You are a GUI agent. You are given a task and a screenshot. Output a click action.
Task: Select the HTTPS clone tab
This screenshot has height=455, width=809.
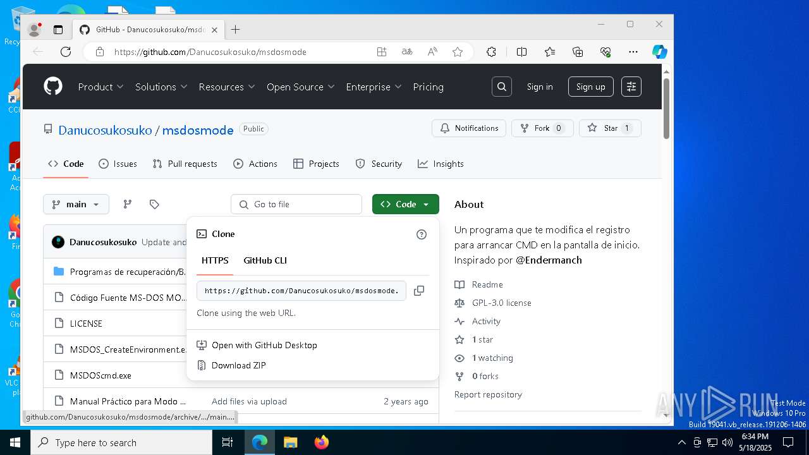(215, 260)
